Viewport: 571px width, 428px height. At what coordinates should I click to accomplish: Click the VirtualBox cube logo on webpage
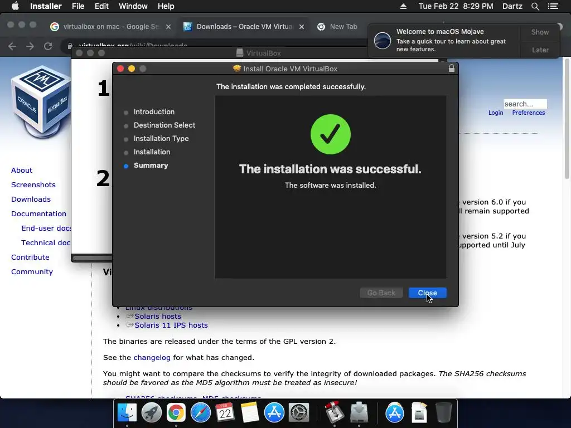point(40,101)
